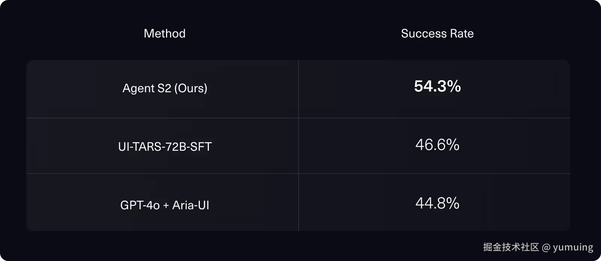
Task: Click the word Agent in first row
Action: click(138, 88)
